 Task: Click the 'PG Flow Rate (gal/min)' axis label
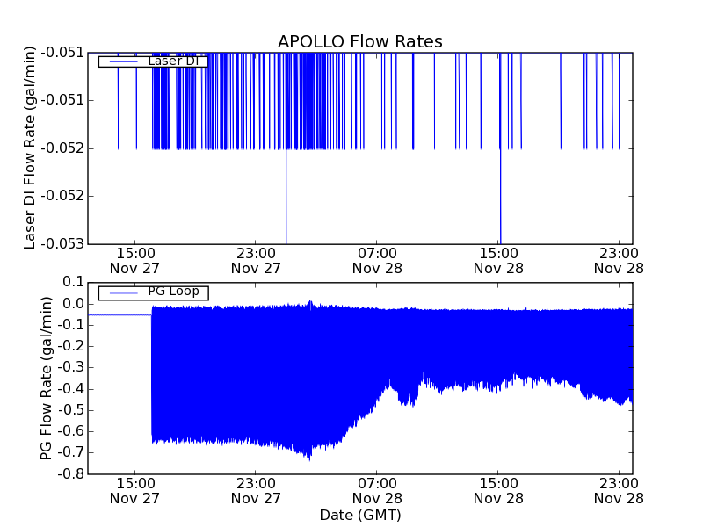pyautogui.click(x=47, y=379)
